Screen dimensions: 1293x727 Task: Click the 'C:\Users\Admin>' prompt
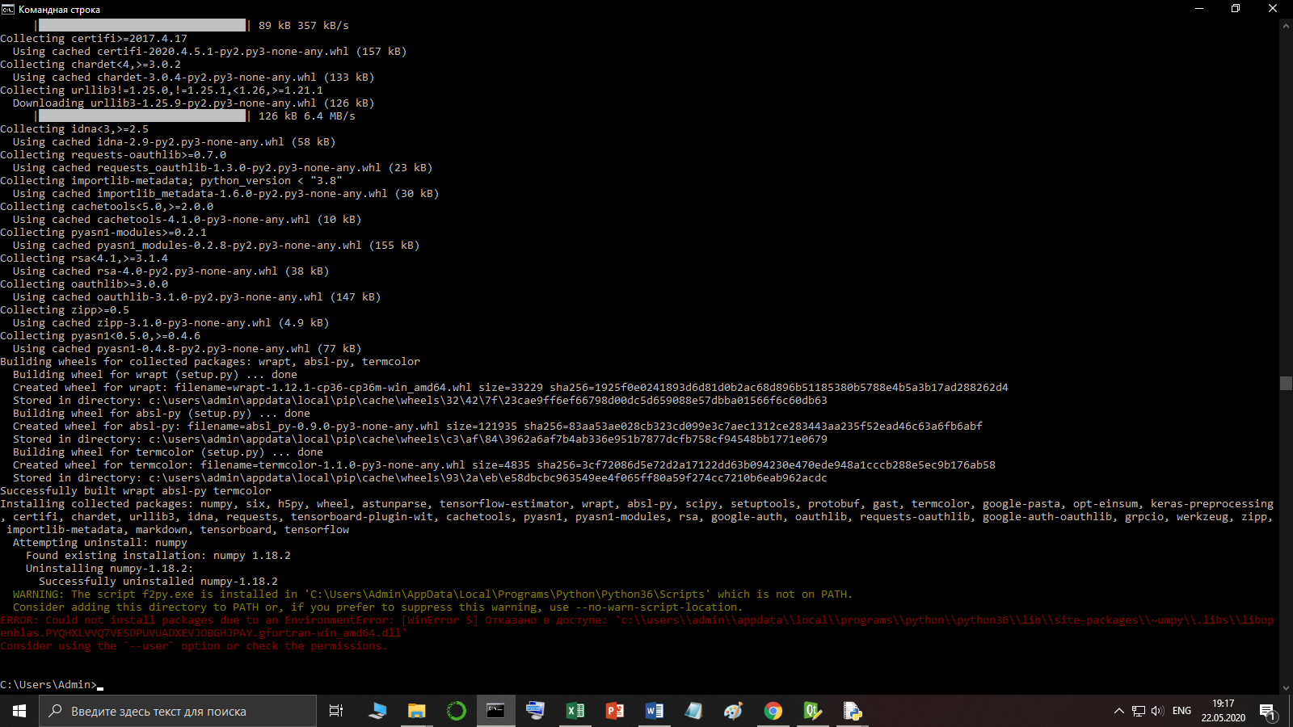click(48, 685)
